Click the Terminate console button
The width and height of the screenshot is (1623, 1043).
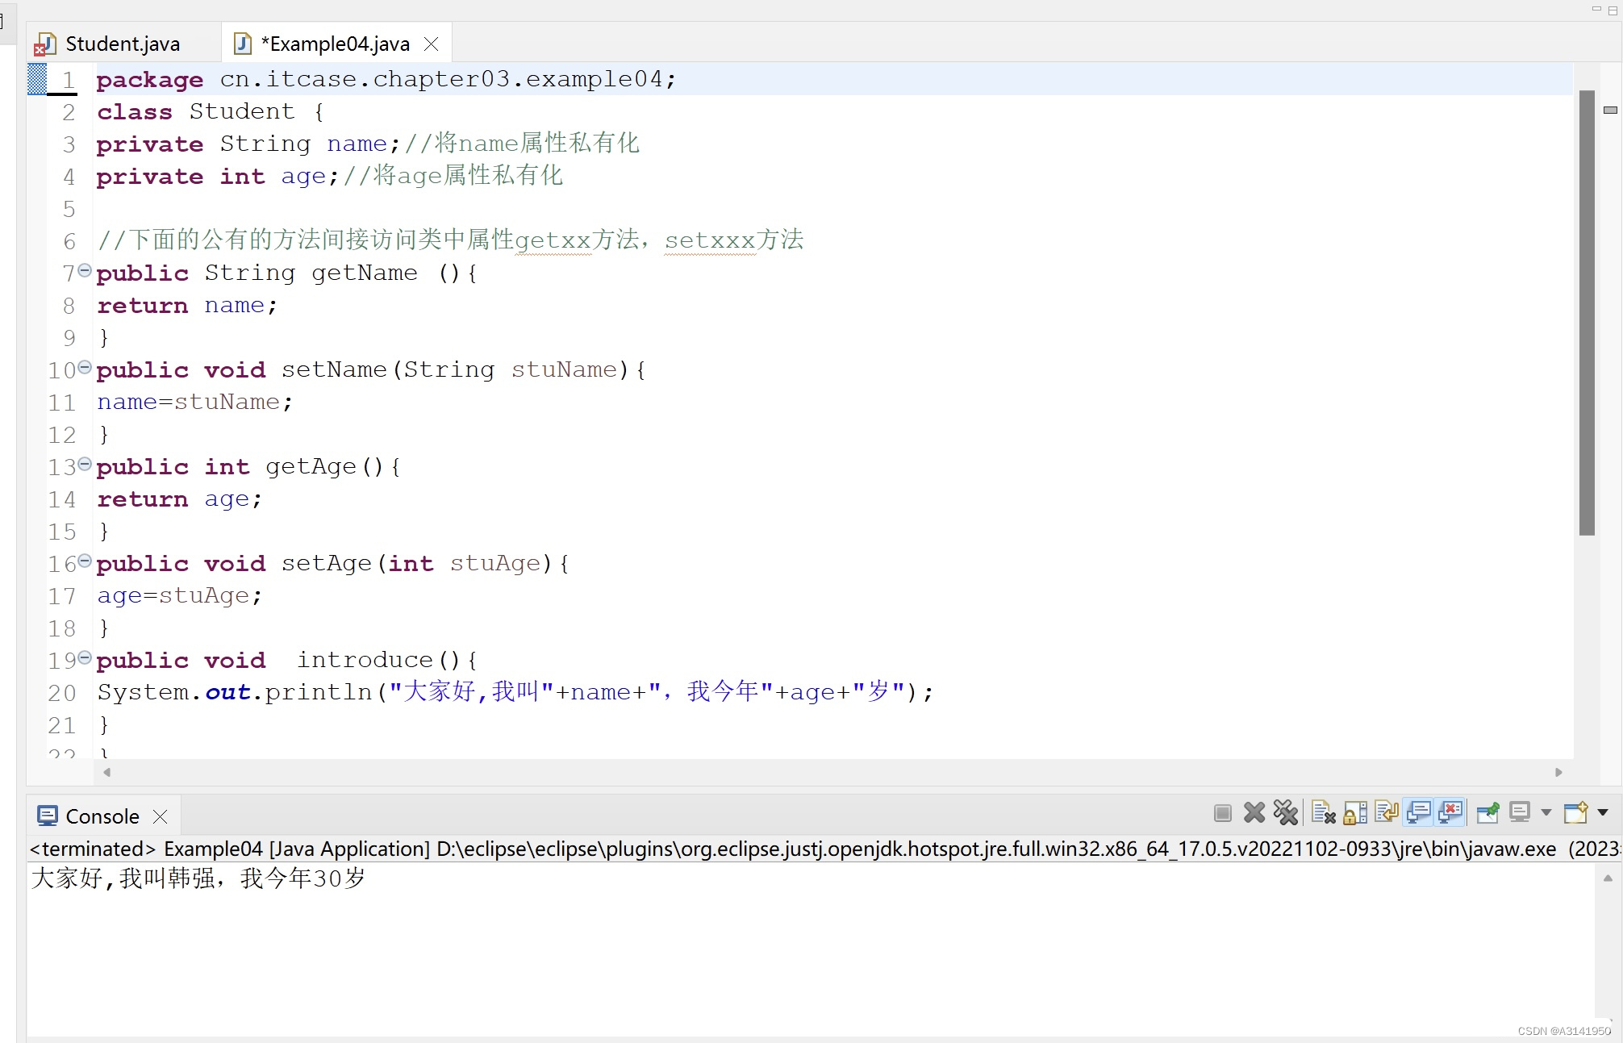1222,813
